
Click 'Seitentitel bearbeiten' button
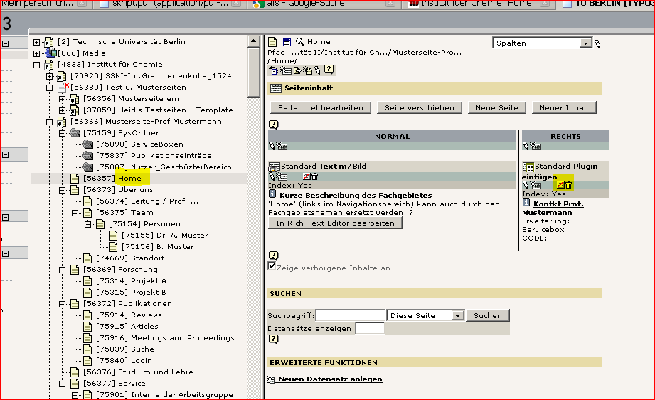pos(320,107)
